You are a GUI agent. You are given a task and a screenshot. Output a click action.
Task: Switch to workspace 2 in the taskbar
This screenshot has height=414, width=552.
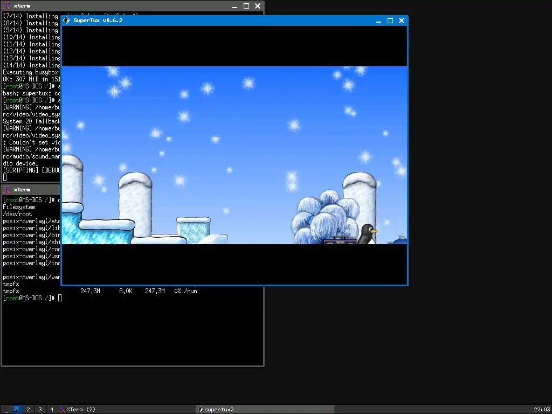pos(29,410)
